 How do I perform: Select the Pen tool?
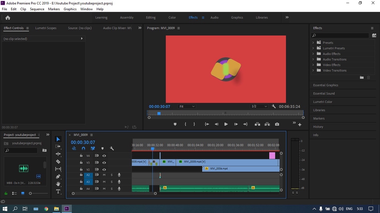58,177
